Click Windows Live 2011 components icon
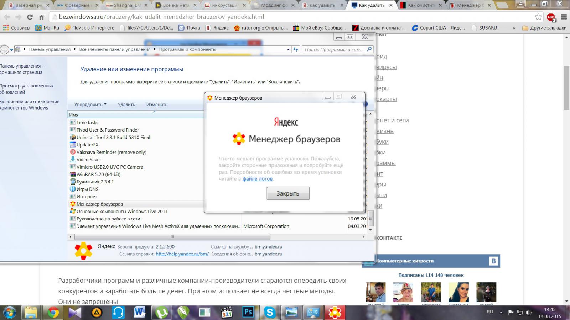The height and width of the screenshot is (320, 570). point(73,211)
